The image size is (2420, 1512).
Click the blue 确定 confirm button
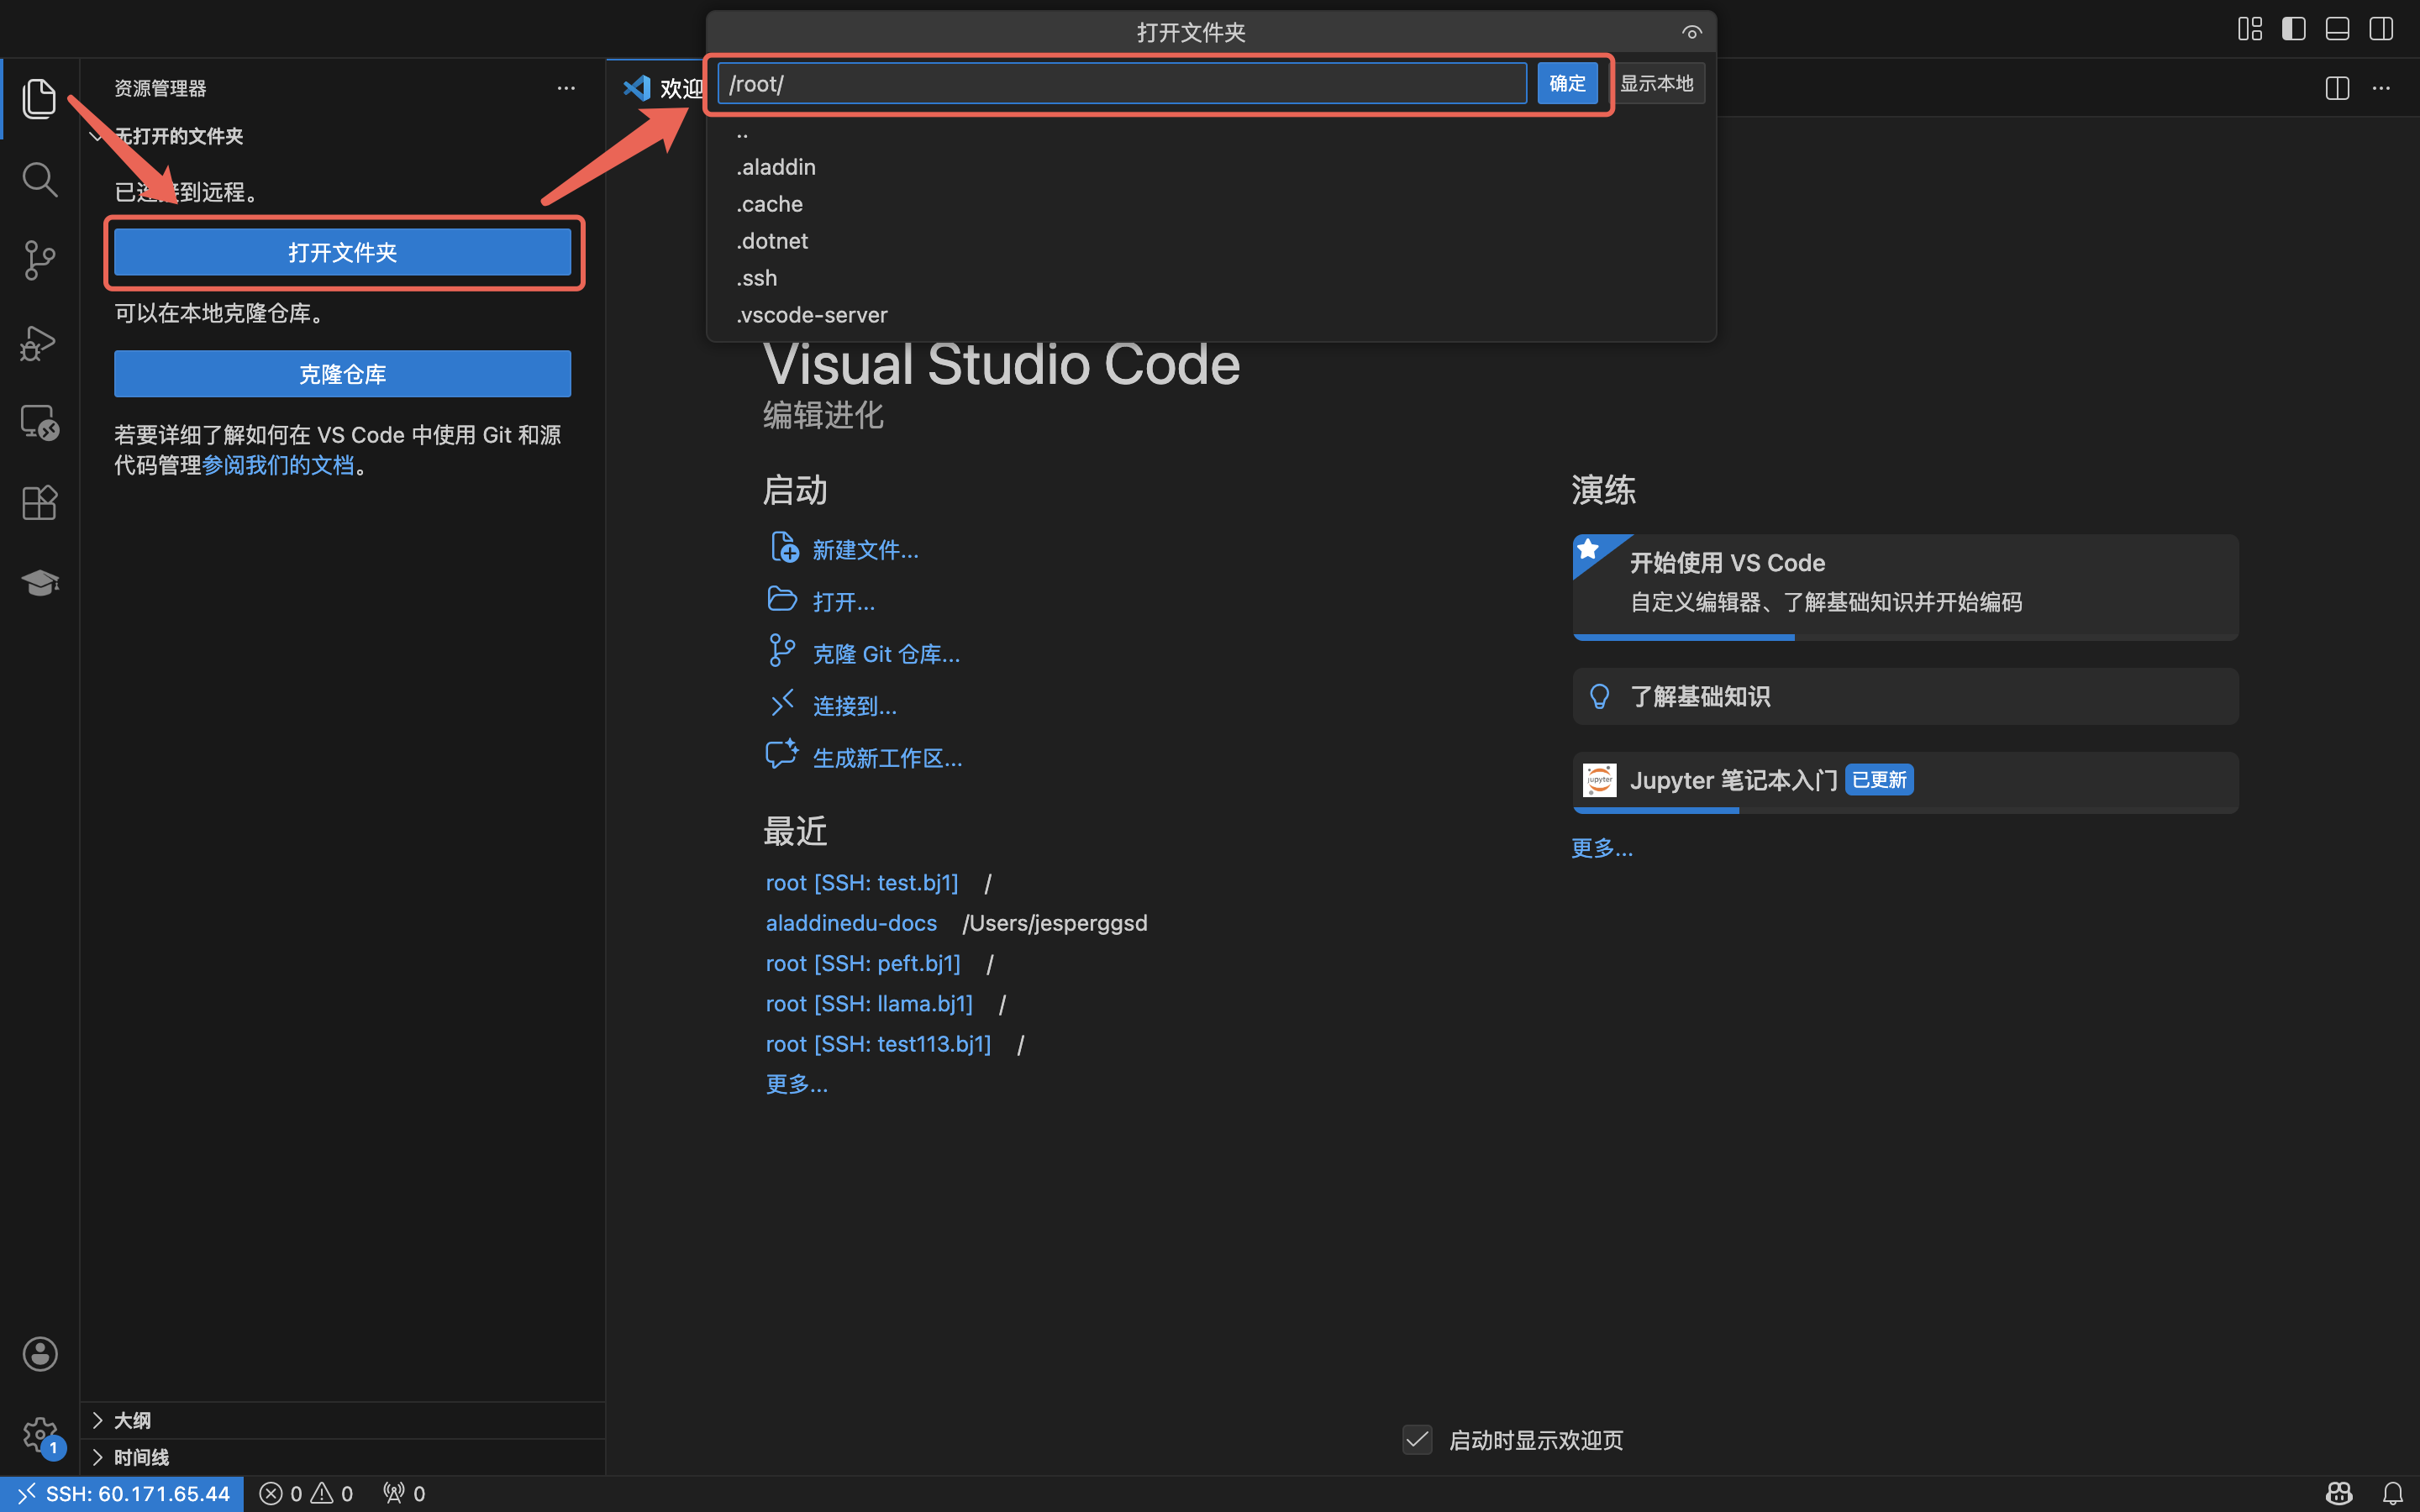coord(1566,83)
